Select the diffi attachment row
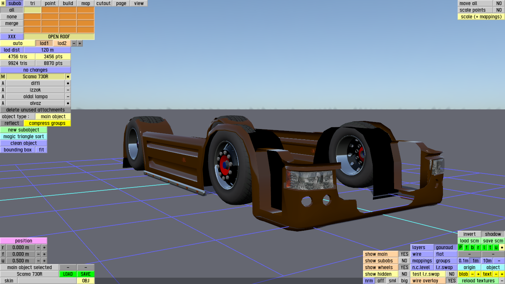This screenshot has height=284, width=505. (35, 83)
